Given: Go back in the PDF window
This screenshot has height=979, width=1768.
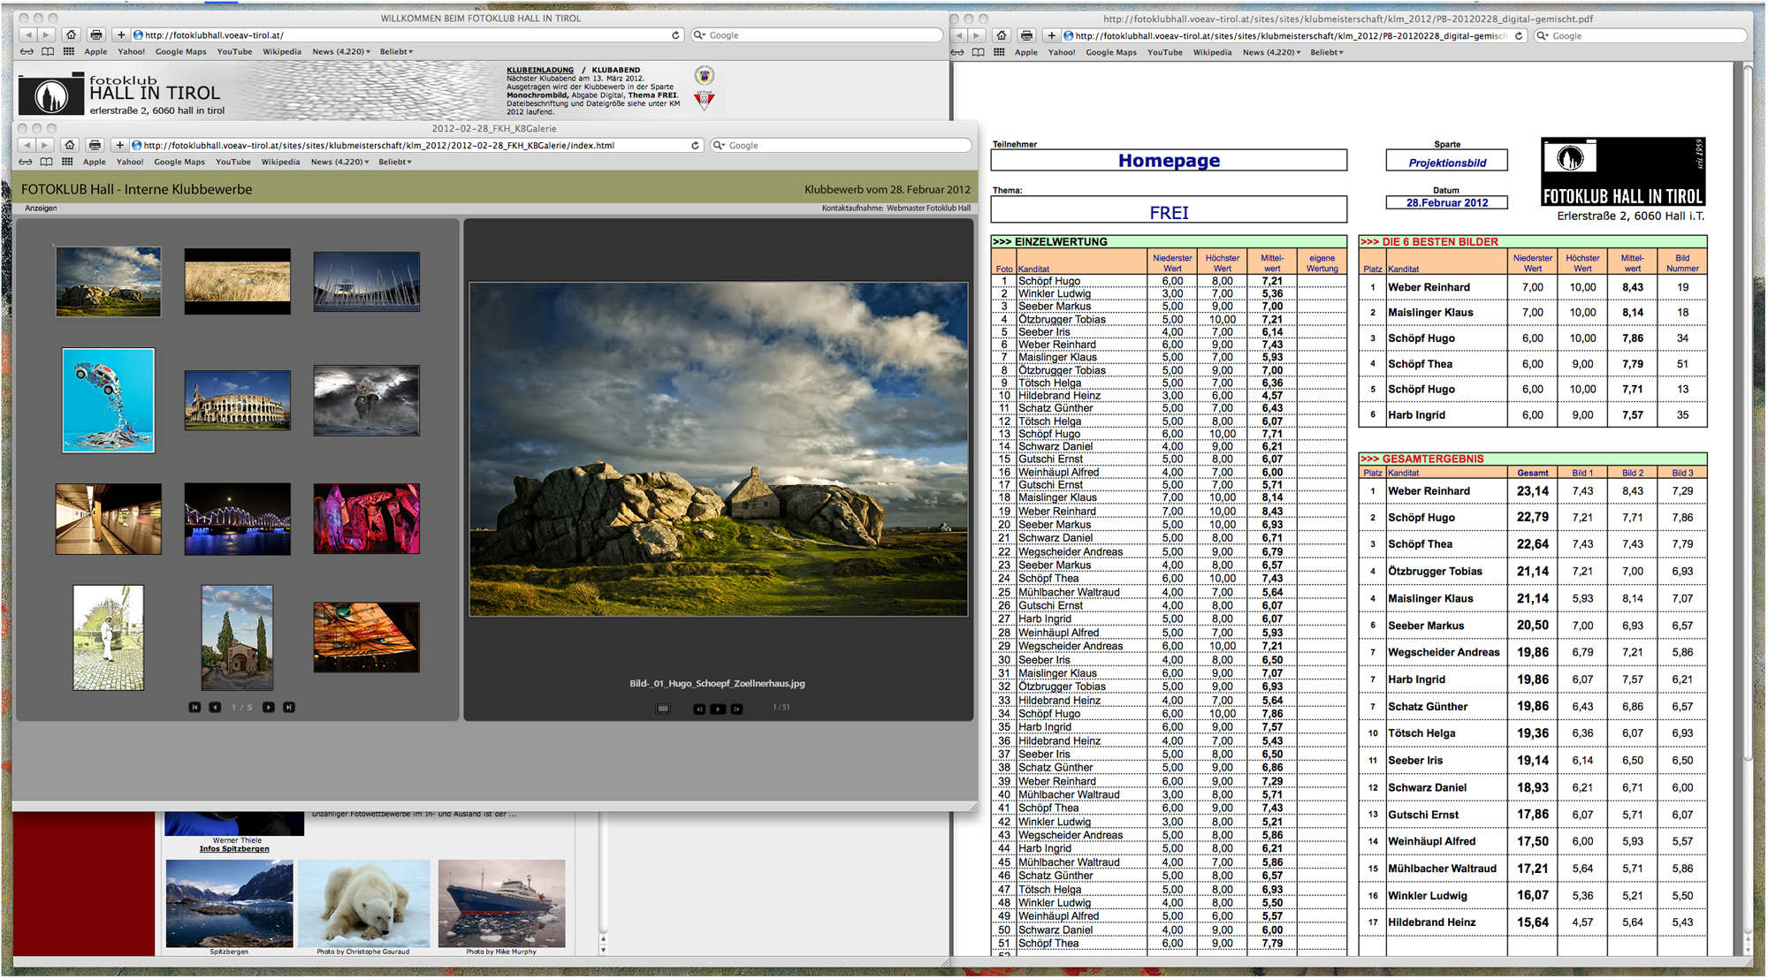Looking at the screenshot, I should click(958, 35).
